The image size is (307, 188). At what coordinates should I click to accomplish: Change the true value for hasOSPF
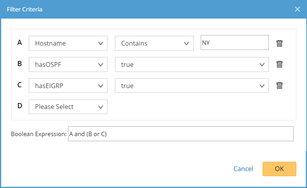coord(192,65)
